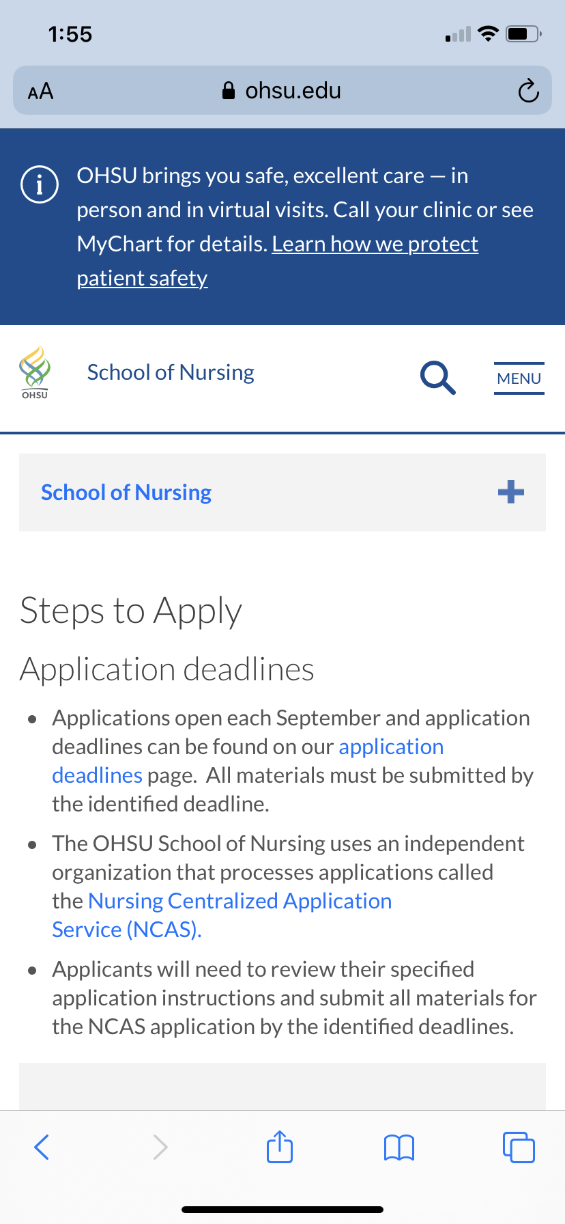This screenshot has height=1224, width=565.
Task: Select School of Nursing header title
Action: pyautogui.click(x=171, y=372)
